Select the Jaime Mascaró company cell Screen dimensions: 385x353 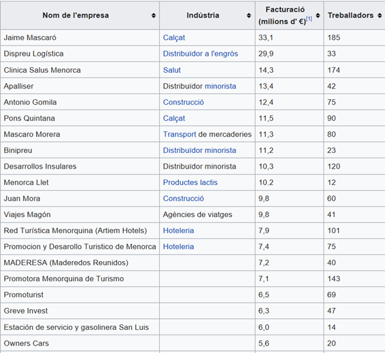(x=80, y=37)
